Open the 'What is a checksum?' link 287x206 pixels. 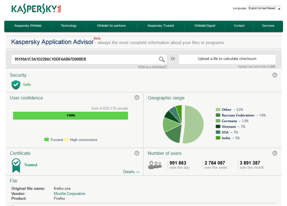(153, 66)
